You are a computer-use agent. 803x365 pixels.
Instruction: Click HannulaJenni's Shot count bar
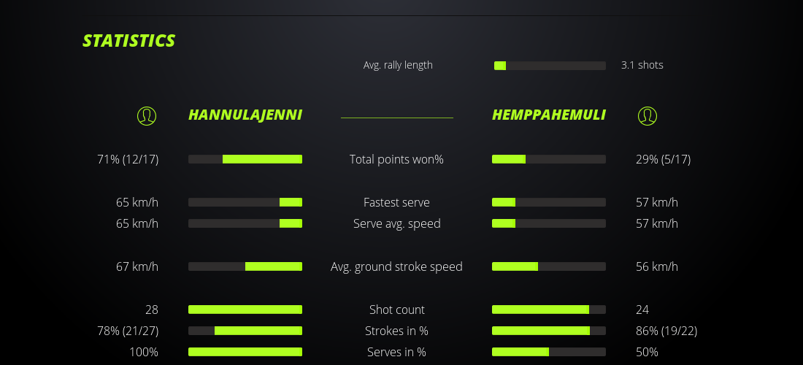(245, 310)
